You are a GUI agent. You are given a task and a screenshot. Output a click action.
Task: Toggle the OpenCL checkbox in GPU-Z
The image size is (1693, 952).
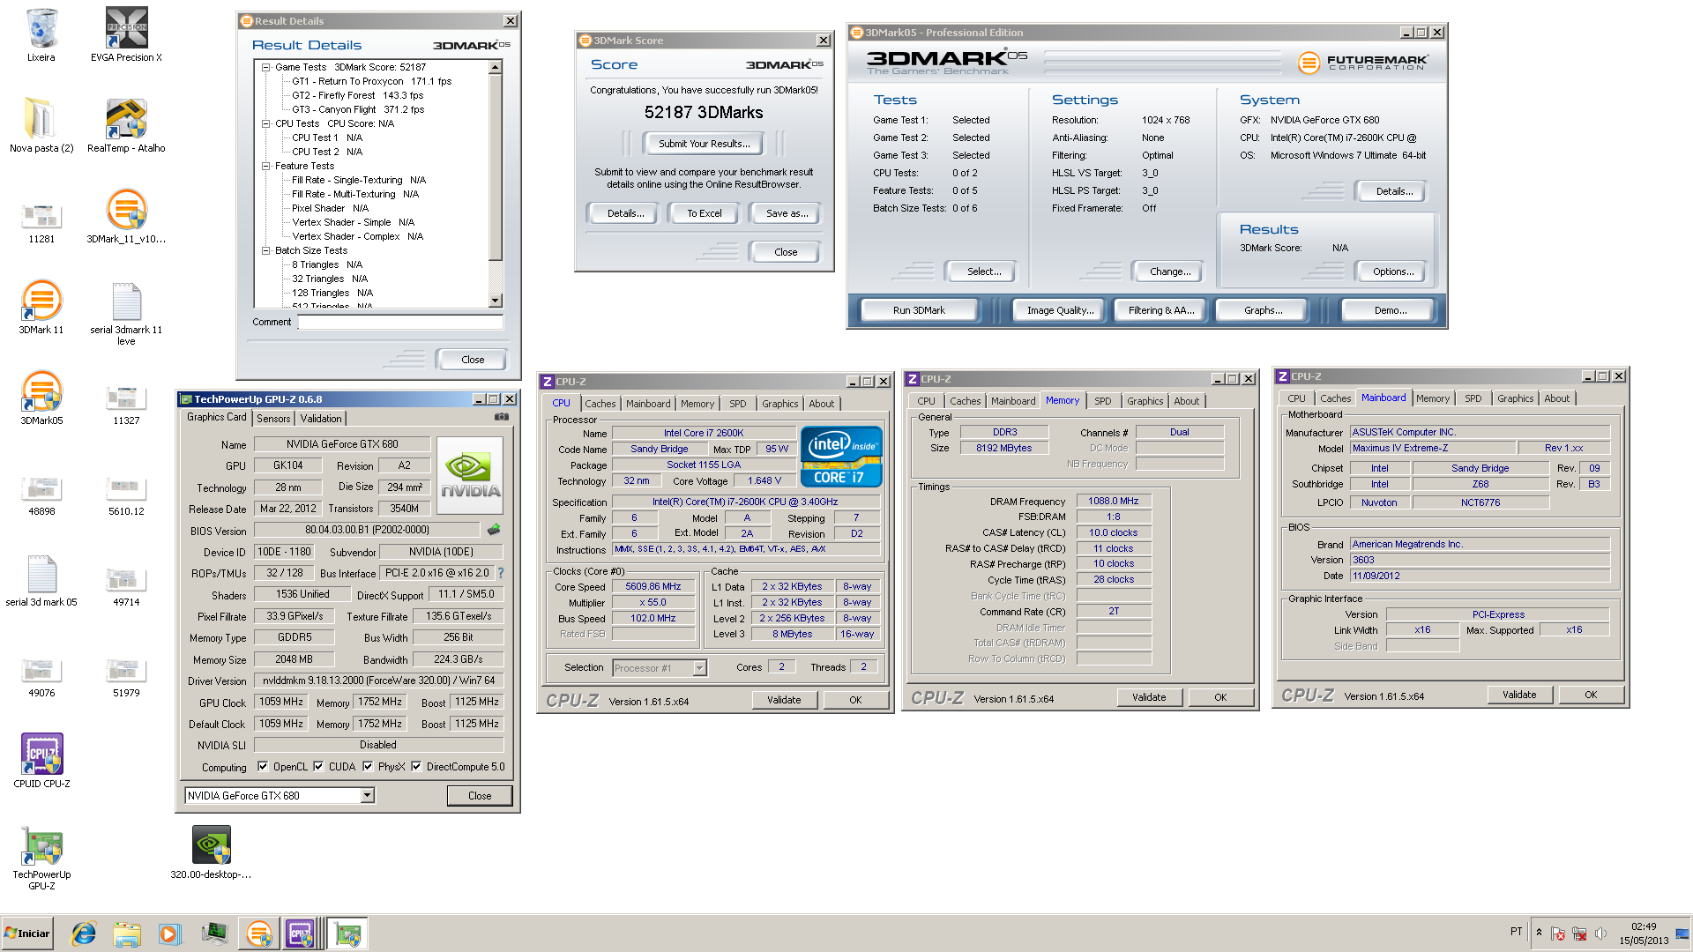coord(263,767)
